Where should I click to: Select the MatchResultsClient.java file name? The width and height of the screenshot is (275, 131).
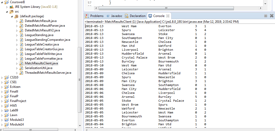(x=41, y=63)
